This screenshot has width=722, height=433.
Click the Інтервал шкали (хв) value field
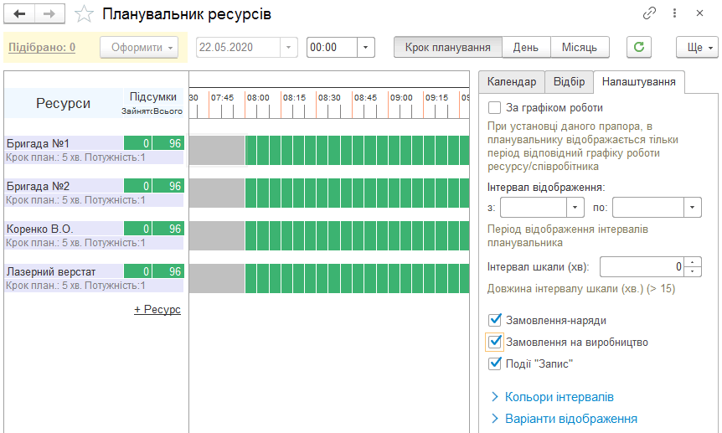click(x=642, y=266)
